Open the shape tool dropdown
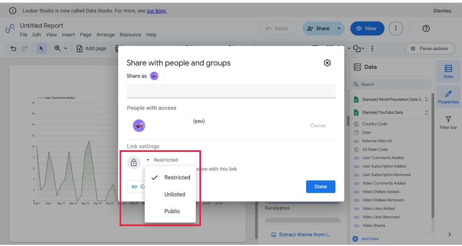The height and width of the screenshot is (246, 462). pyautogui.click(x=359, y=48)
